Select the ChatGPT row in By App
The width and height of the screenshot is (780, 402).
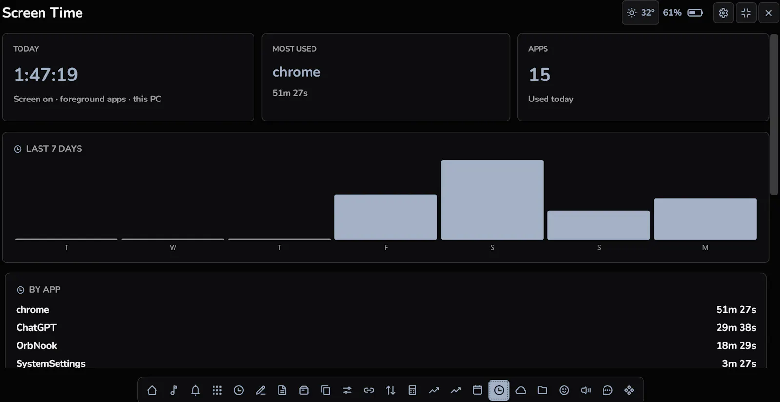[386, 328]
